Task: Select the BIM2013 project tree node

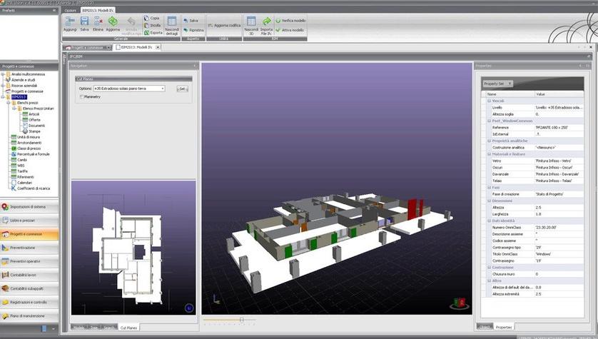Action: coord(19,97)
